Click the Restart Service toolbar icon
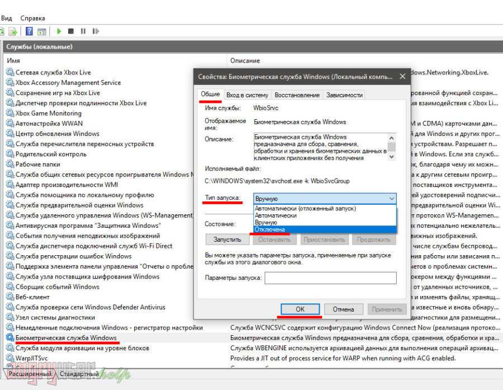503x390 pixels. [x=96, y=31]
